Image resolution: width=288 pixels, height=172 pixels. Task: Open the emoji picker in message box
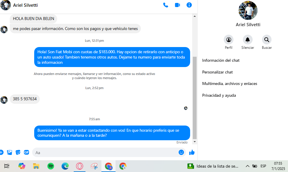(x=181, y=152)
